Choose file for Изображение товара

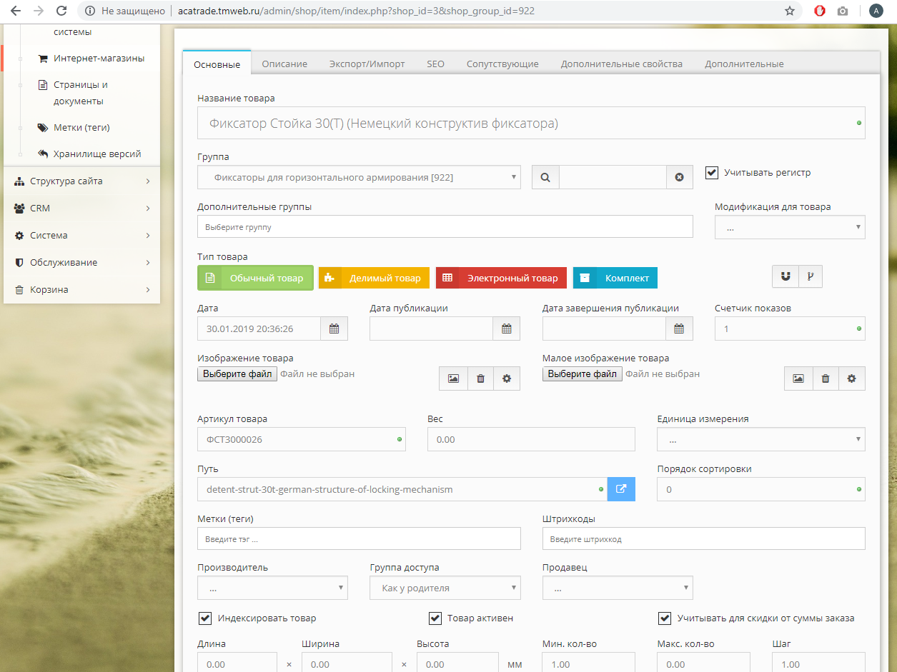click(x=237, y=373)
